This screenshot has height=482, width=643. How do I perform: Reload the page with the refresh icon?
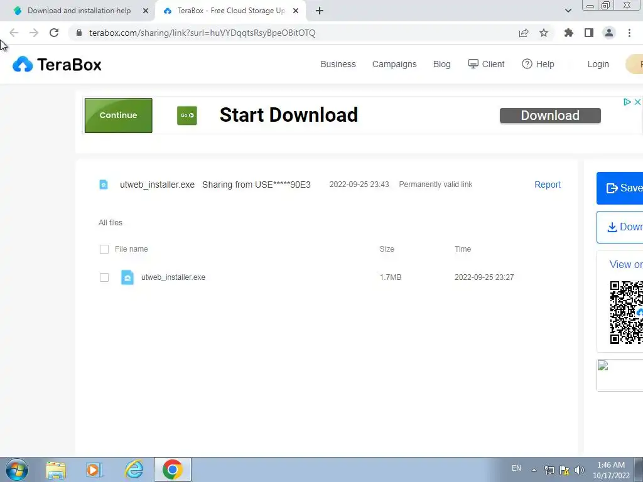(x=54, y=33)
